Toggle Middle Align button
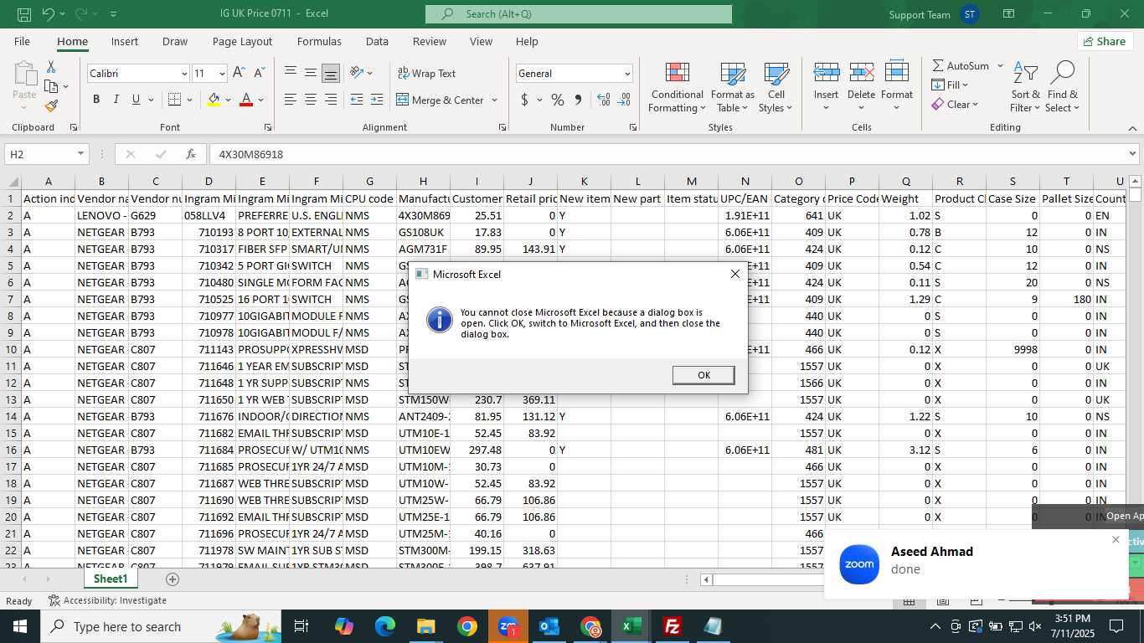The image size is (1144, 643). pyautogui.click(x=311, y=73)
